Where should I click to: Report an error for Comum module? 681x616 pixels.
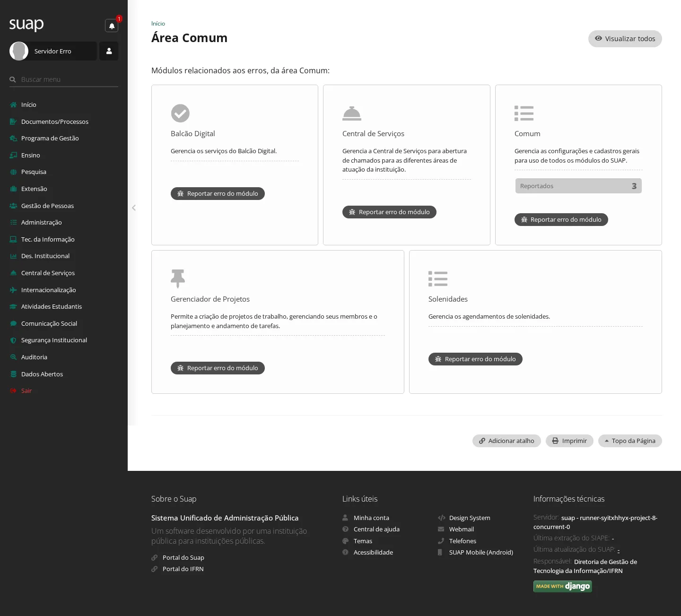[x=561, y=219]
